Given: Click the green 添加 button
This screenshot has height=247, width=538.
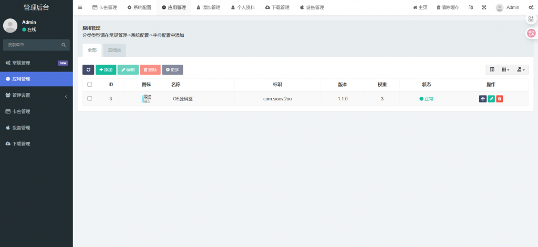Looking at the screenshot, I should click(106, 69).
